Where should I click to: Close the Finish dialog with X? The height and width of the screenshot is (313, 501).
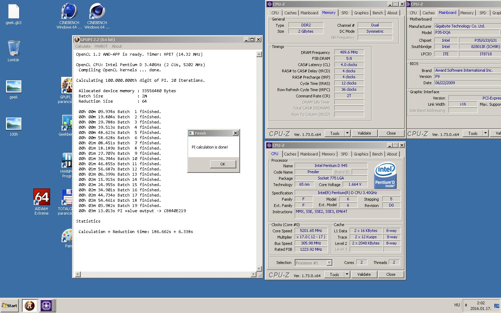coord(235,133)
